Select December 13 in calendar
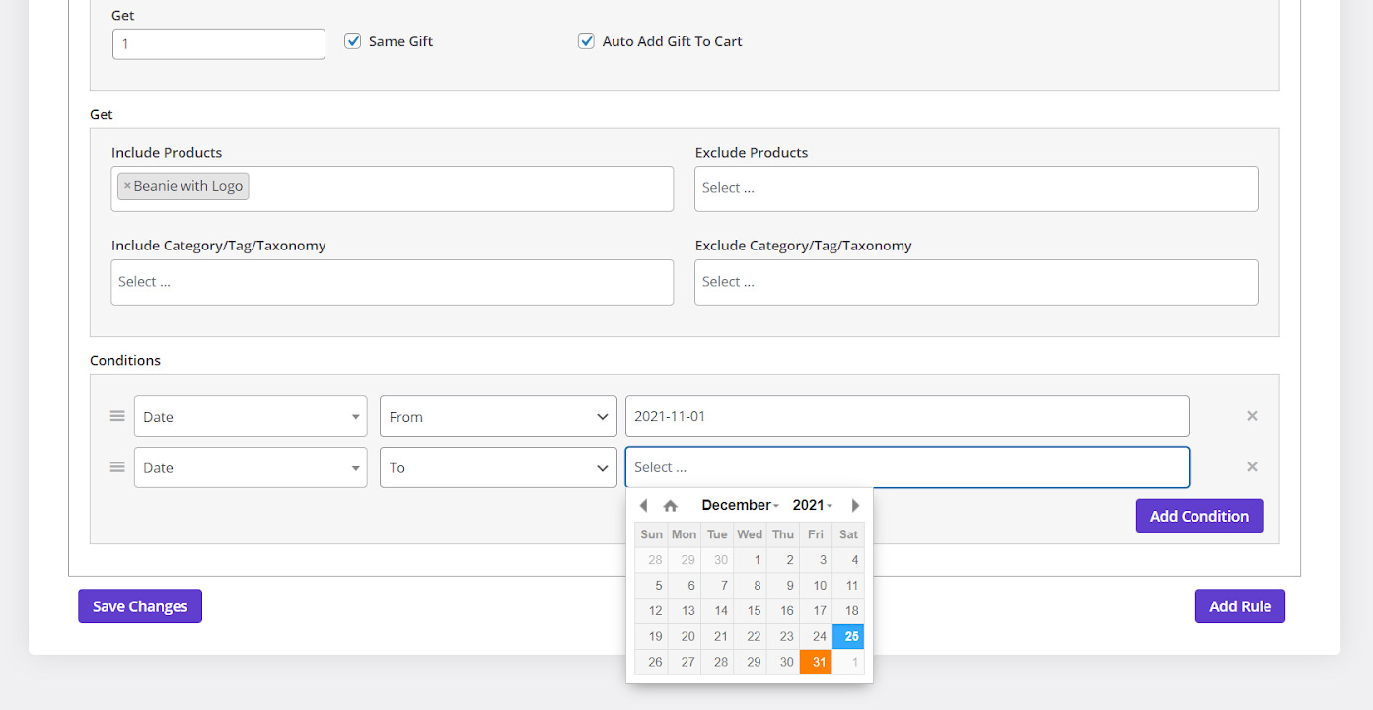 (685, 610)
